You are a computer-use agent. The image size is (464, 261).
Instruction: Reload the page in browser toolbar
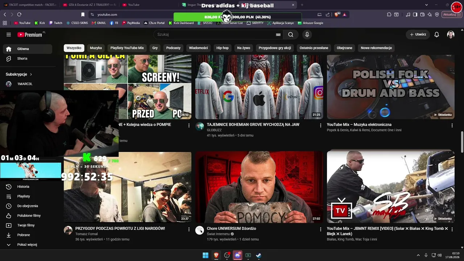pyautogui.click(x=19, y=14)
